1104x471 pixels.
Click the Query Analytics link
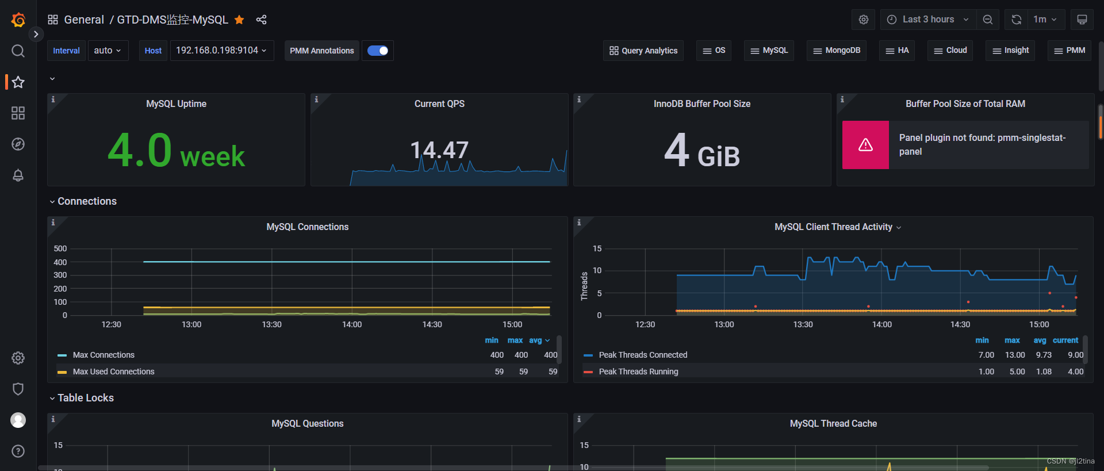[643, 51]
